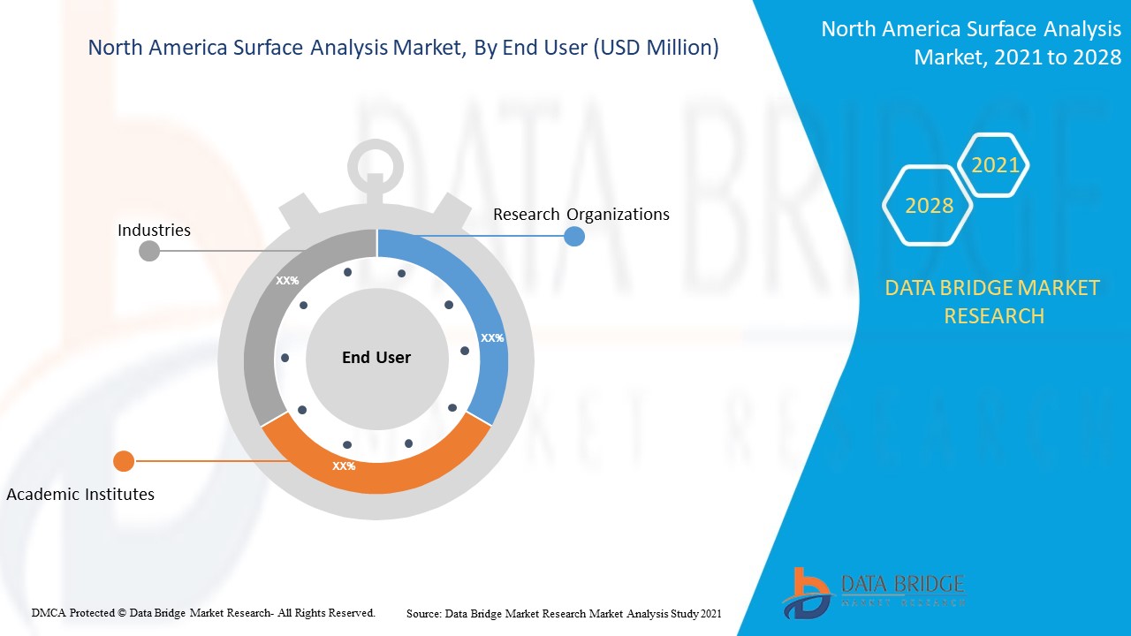Click the chart title By End User heading
The width and height of the screenshot is (1131, 636).
click(x=403, y=48)
